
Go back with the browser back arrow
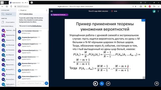tap(2, 6)
